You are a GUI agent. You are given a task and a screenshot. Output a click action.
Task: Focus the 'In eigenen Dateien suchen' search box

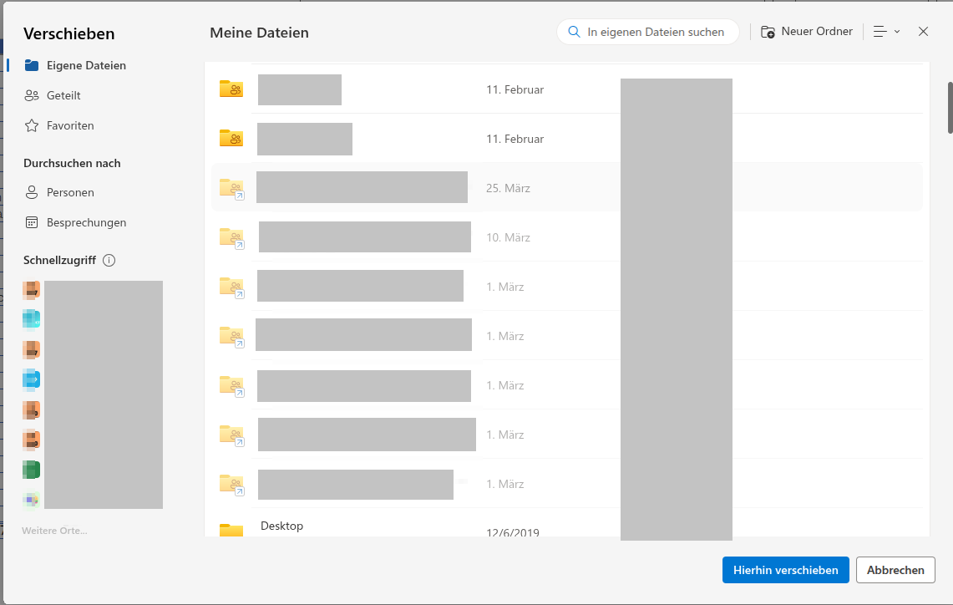tap(648, 32)
